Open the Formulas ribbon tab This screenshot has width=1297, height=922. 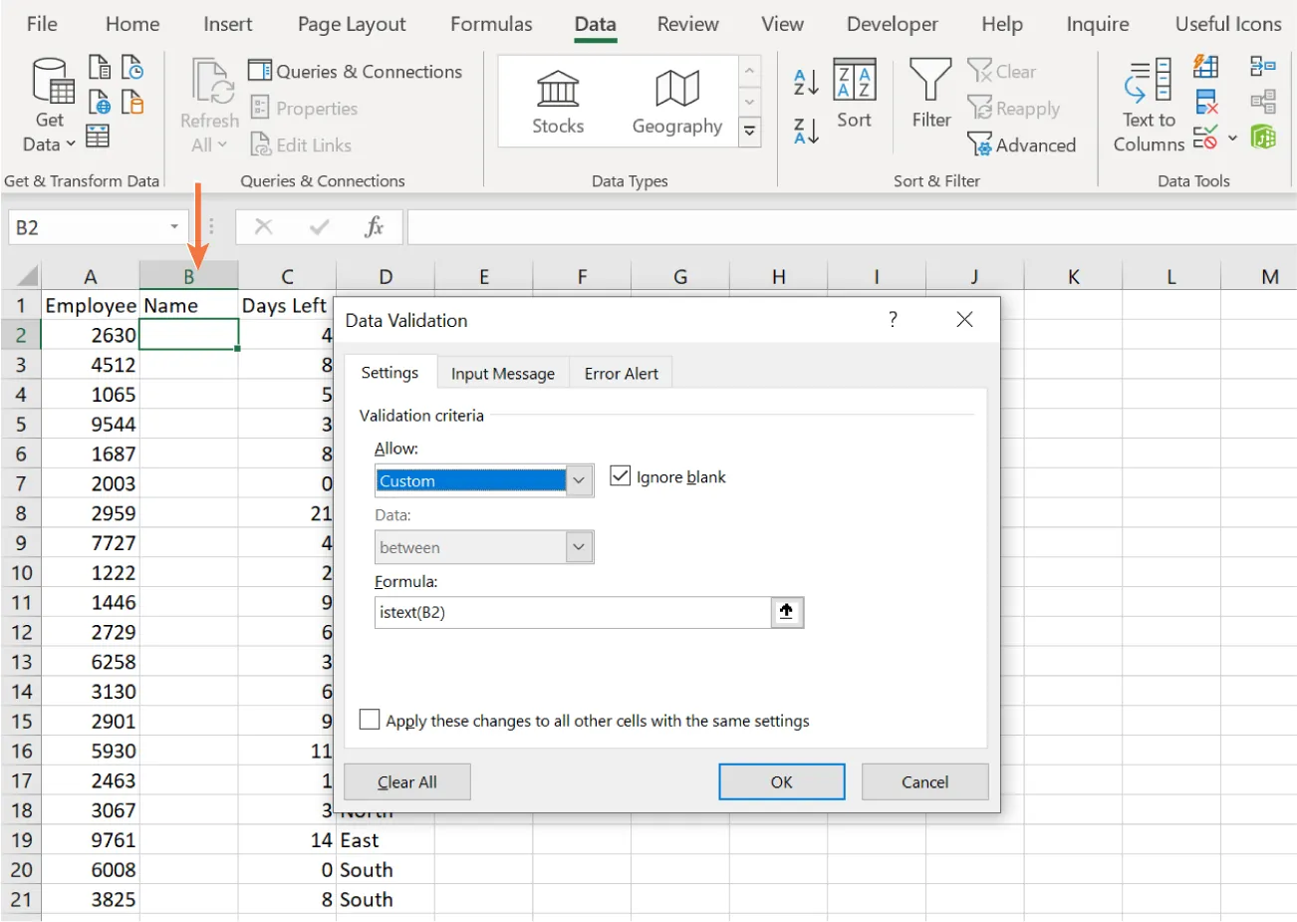[x=491, y=24]
